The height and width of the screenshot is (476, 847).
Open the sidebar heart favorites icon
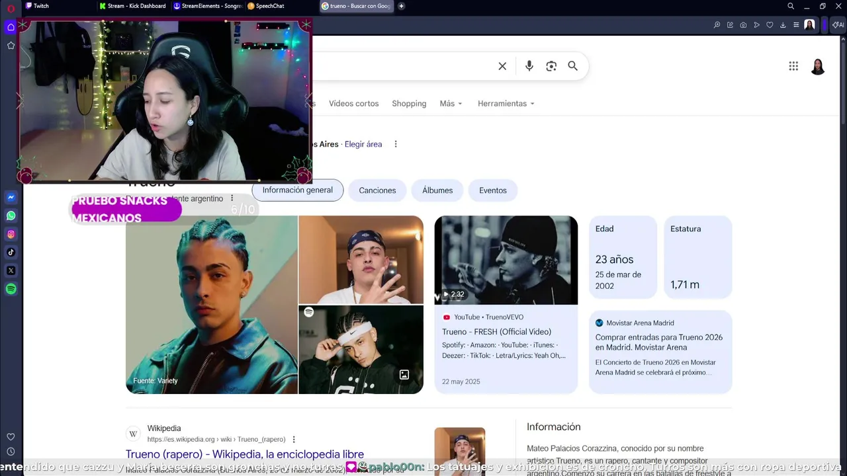pyautogui.click(x=11, y=437)
